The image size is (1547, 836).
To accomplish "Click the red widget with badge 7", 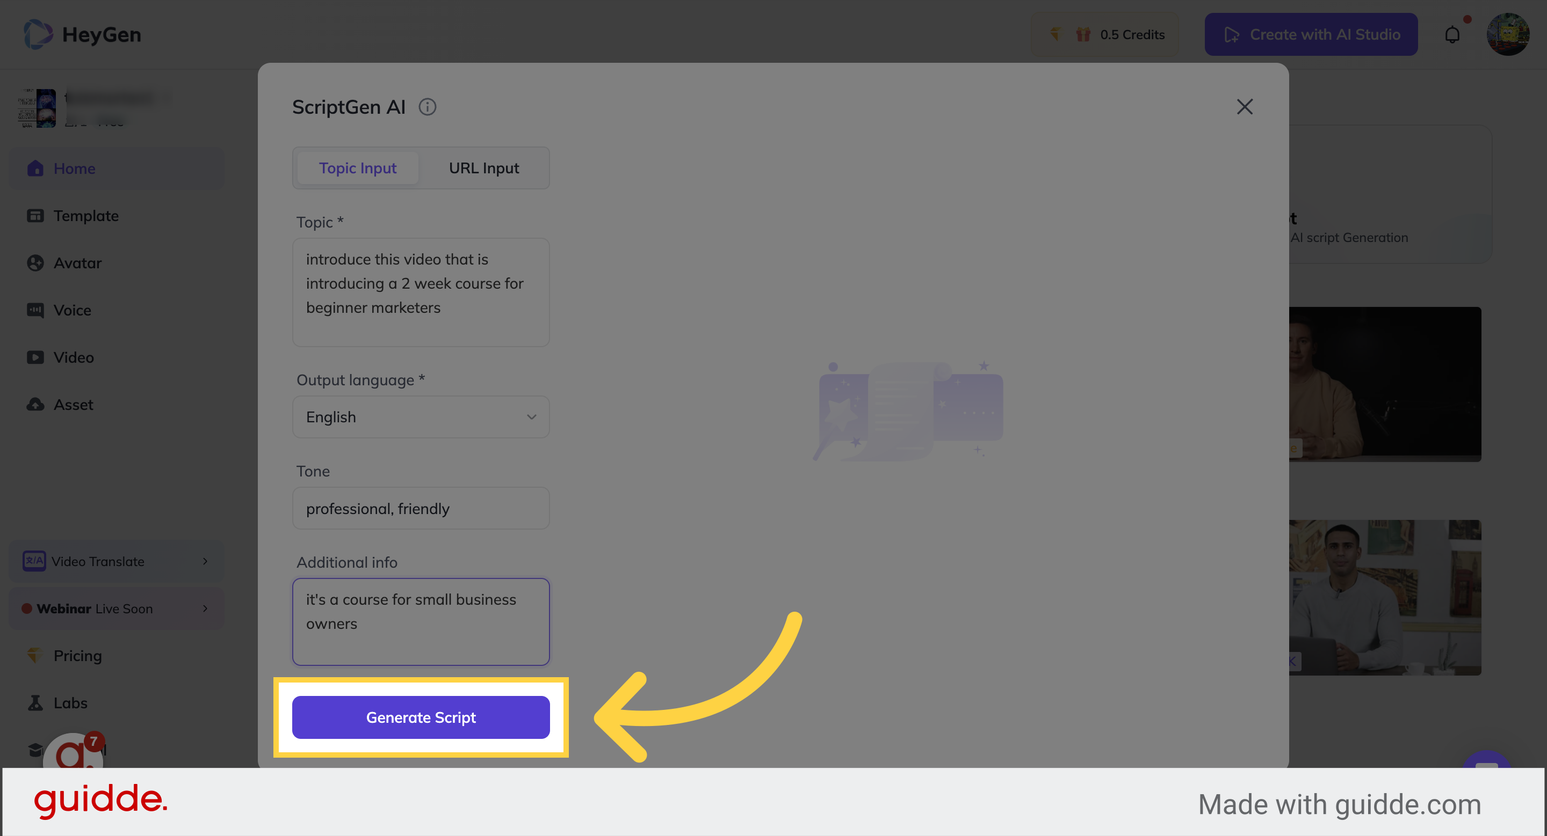I will click(x=73, y=751).
